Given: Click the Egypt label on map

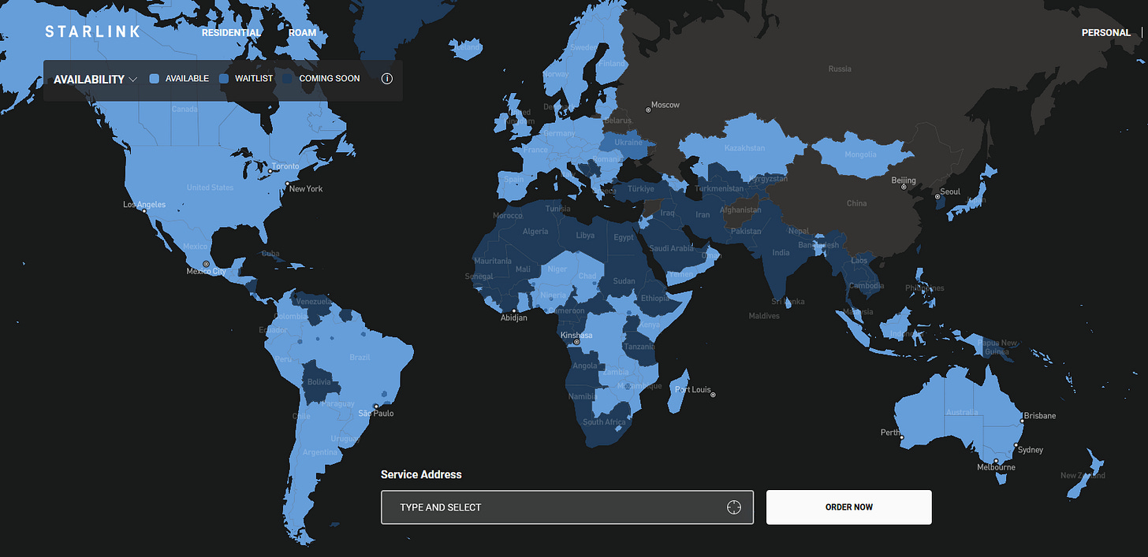Looking at the screenshot, I should (624, 237).
